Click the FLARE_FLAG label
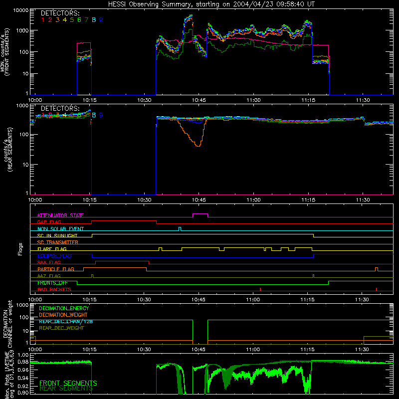This screenshot has width=399, height=399. coord(52,249)
